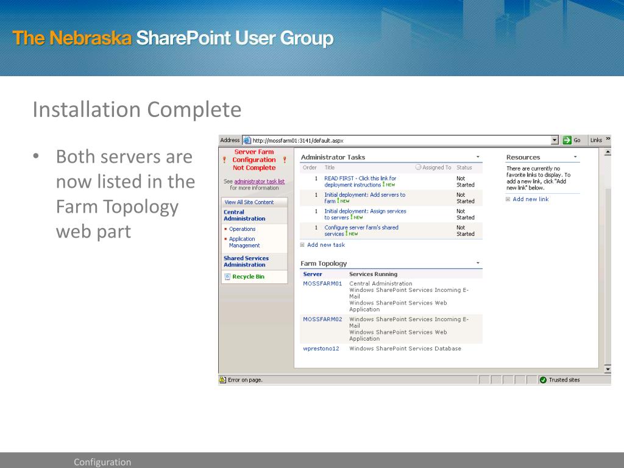Image resolution: width=624 pixels, height=468 pixels.
Task: Click the Status column header
Action: point(464,168)
